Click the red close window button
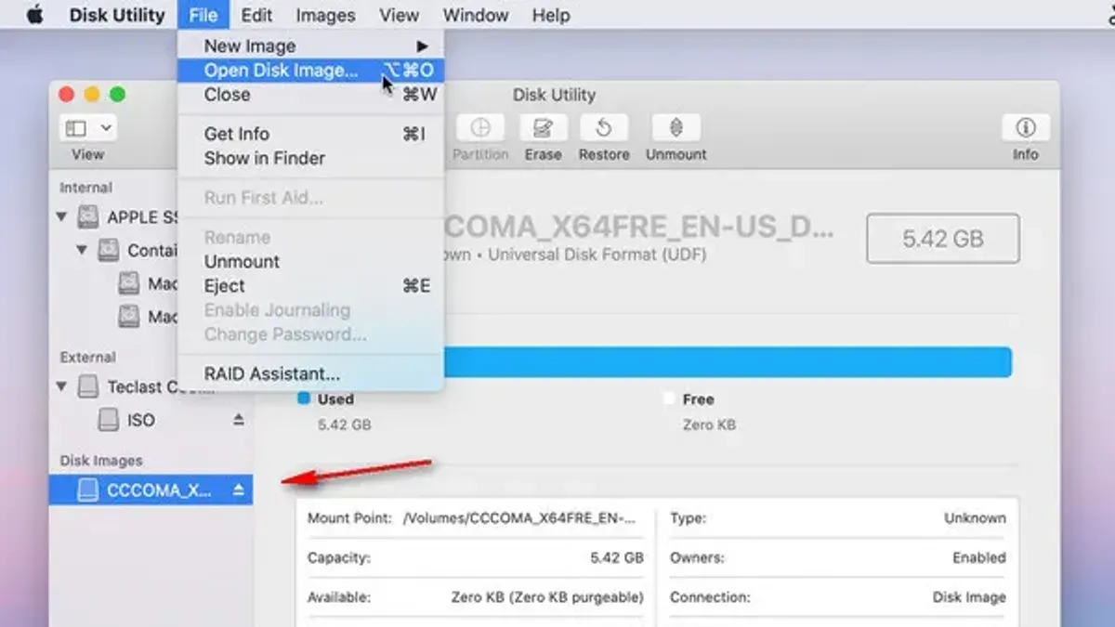This screenshot has height=627, width=1115. point(66,95)
